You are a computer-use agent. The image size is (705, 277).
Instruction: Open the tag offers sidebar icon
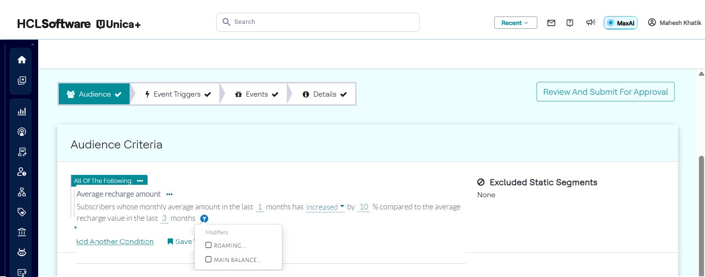[x=22, y=212]
